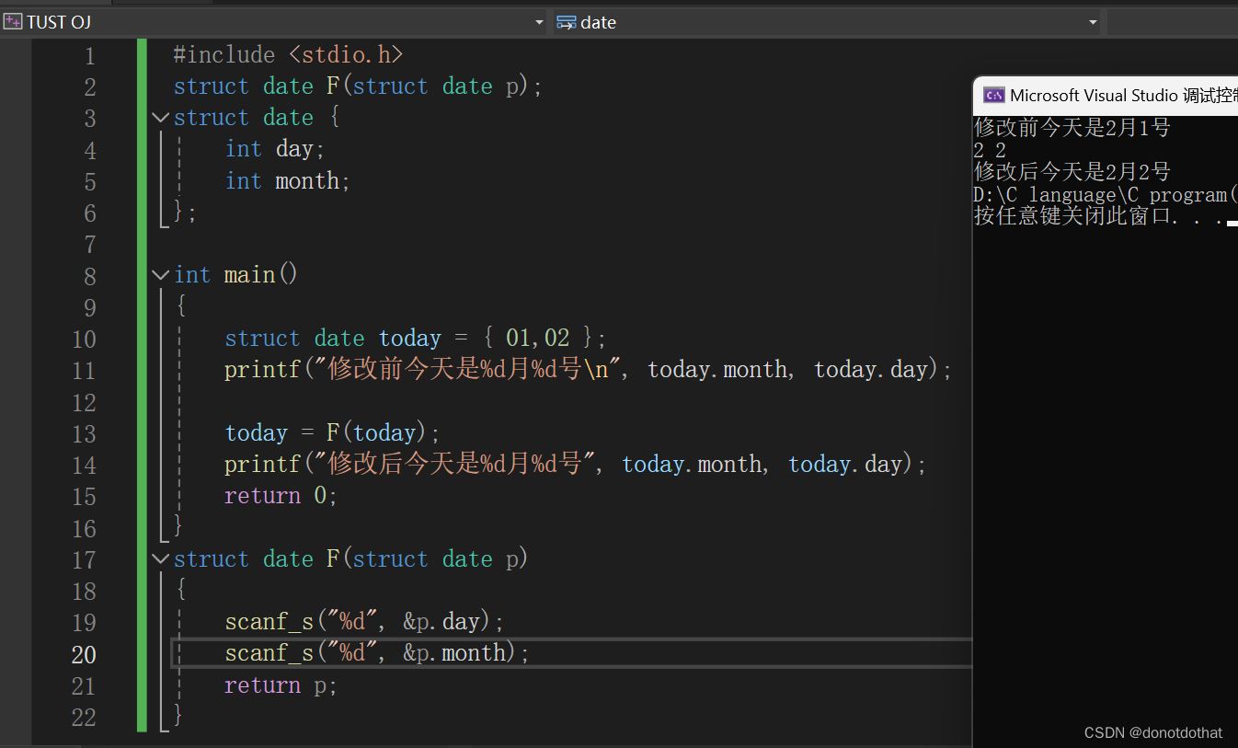1238x748 pixels.
Task: Click the TUST OJ project icon
Action: 12,22
